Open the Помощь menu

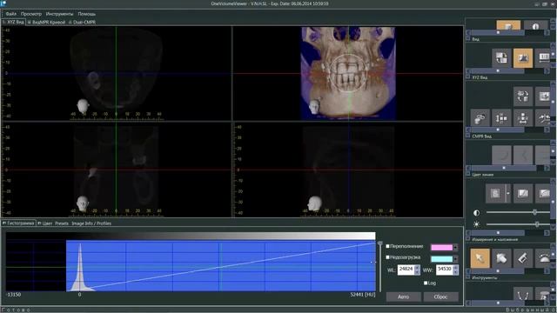tap(87, 14)
